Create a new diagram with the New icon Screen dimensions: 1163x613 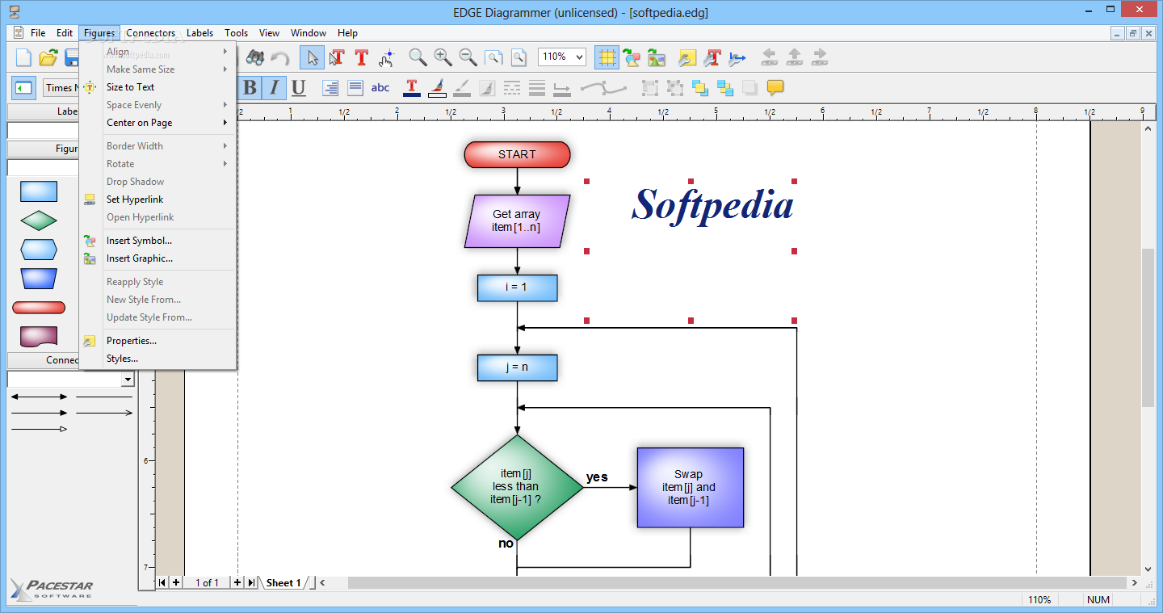(23, 57)
